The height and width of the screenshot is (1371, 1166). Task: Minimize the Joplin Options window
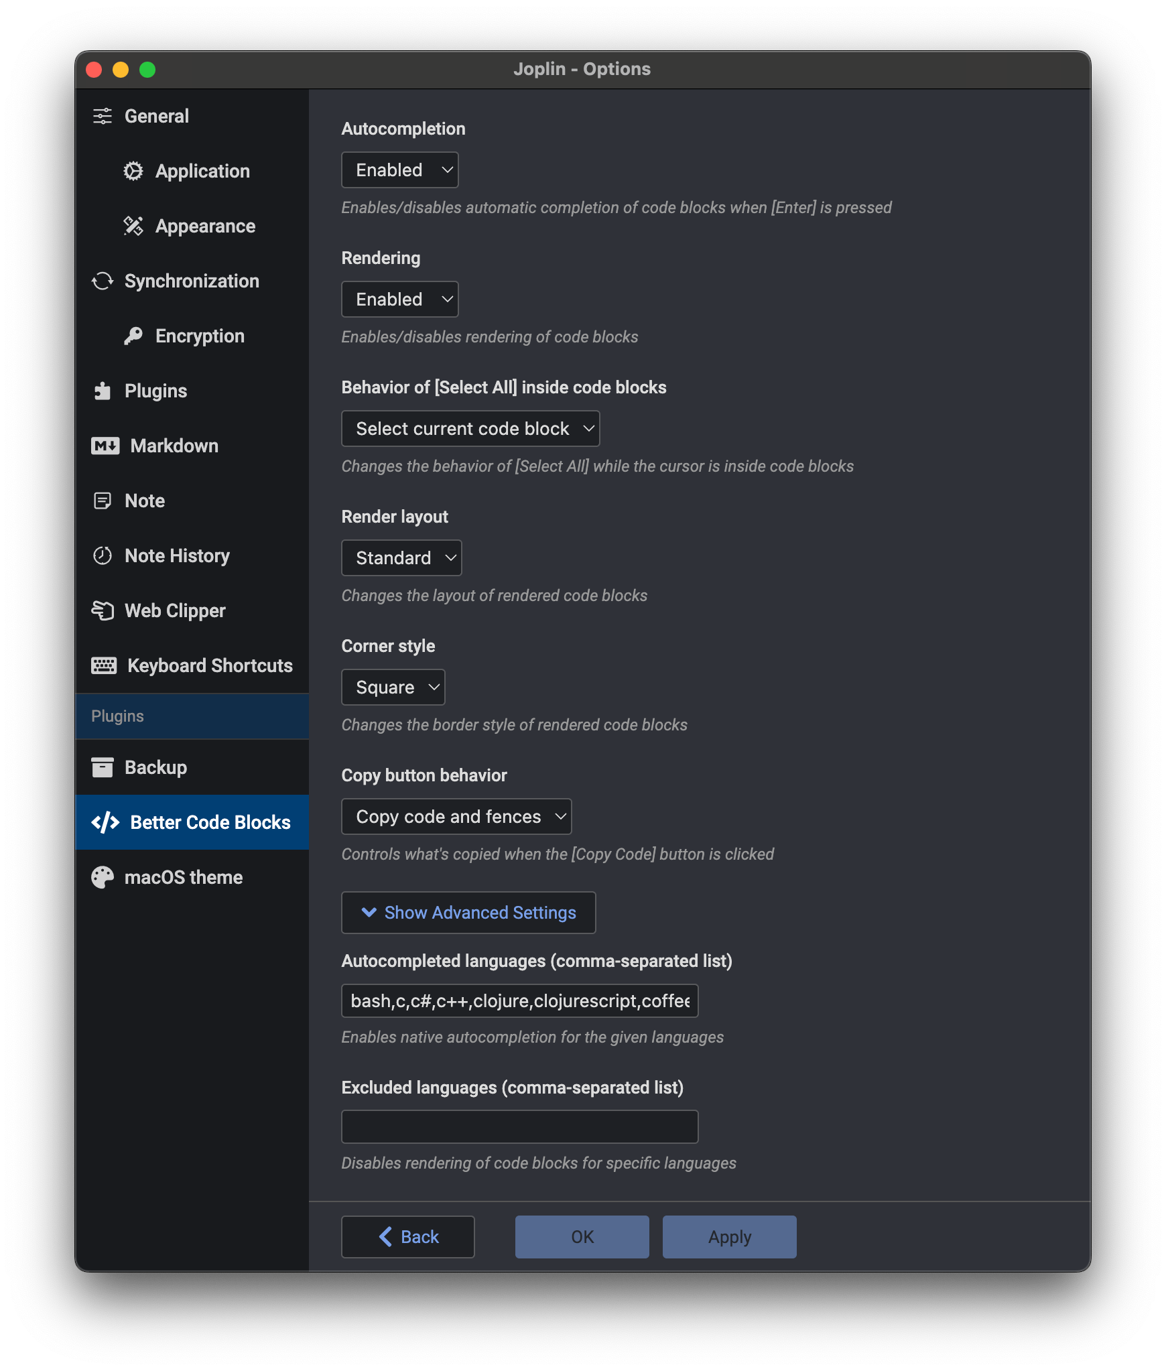(121, 70)
